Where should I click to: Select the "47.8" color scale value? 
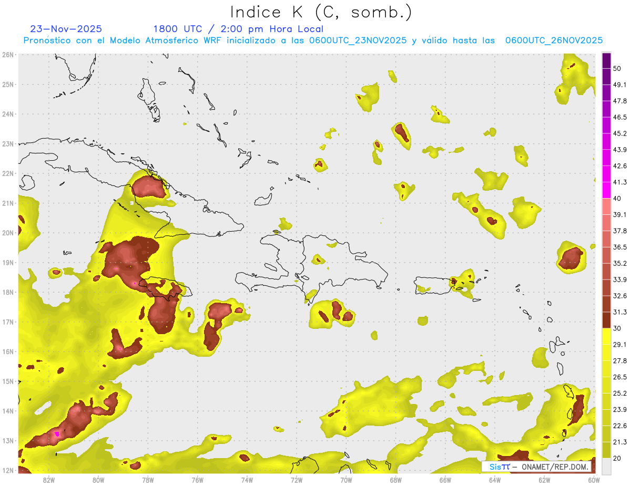619,101
